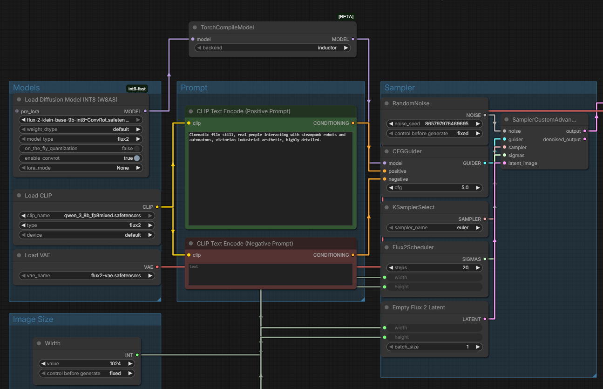Click the Negative Prompt clip input port
Image resolution: width=603 pixels, height=389 pixels.
pyautogui.click(x=189, y=255)
